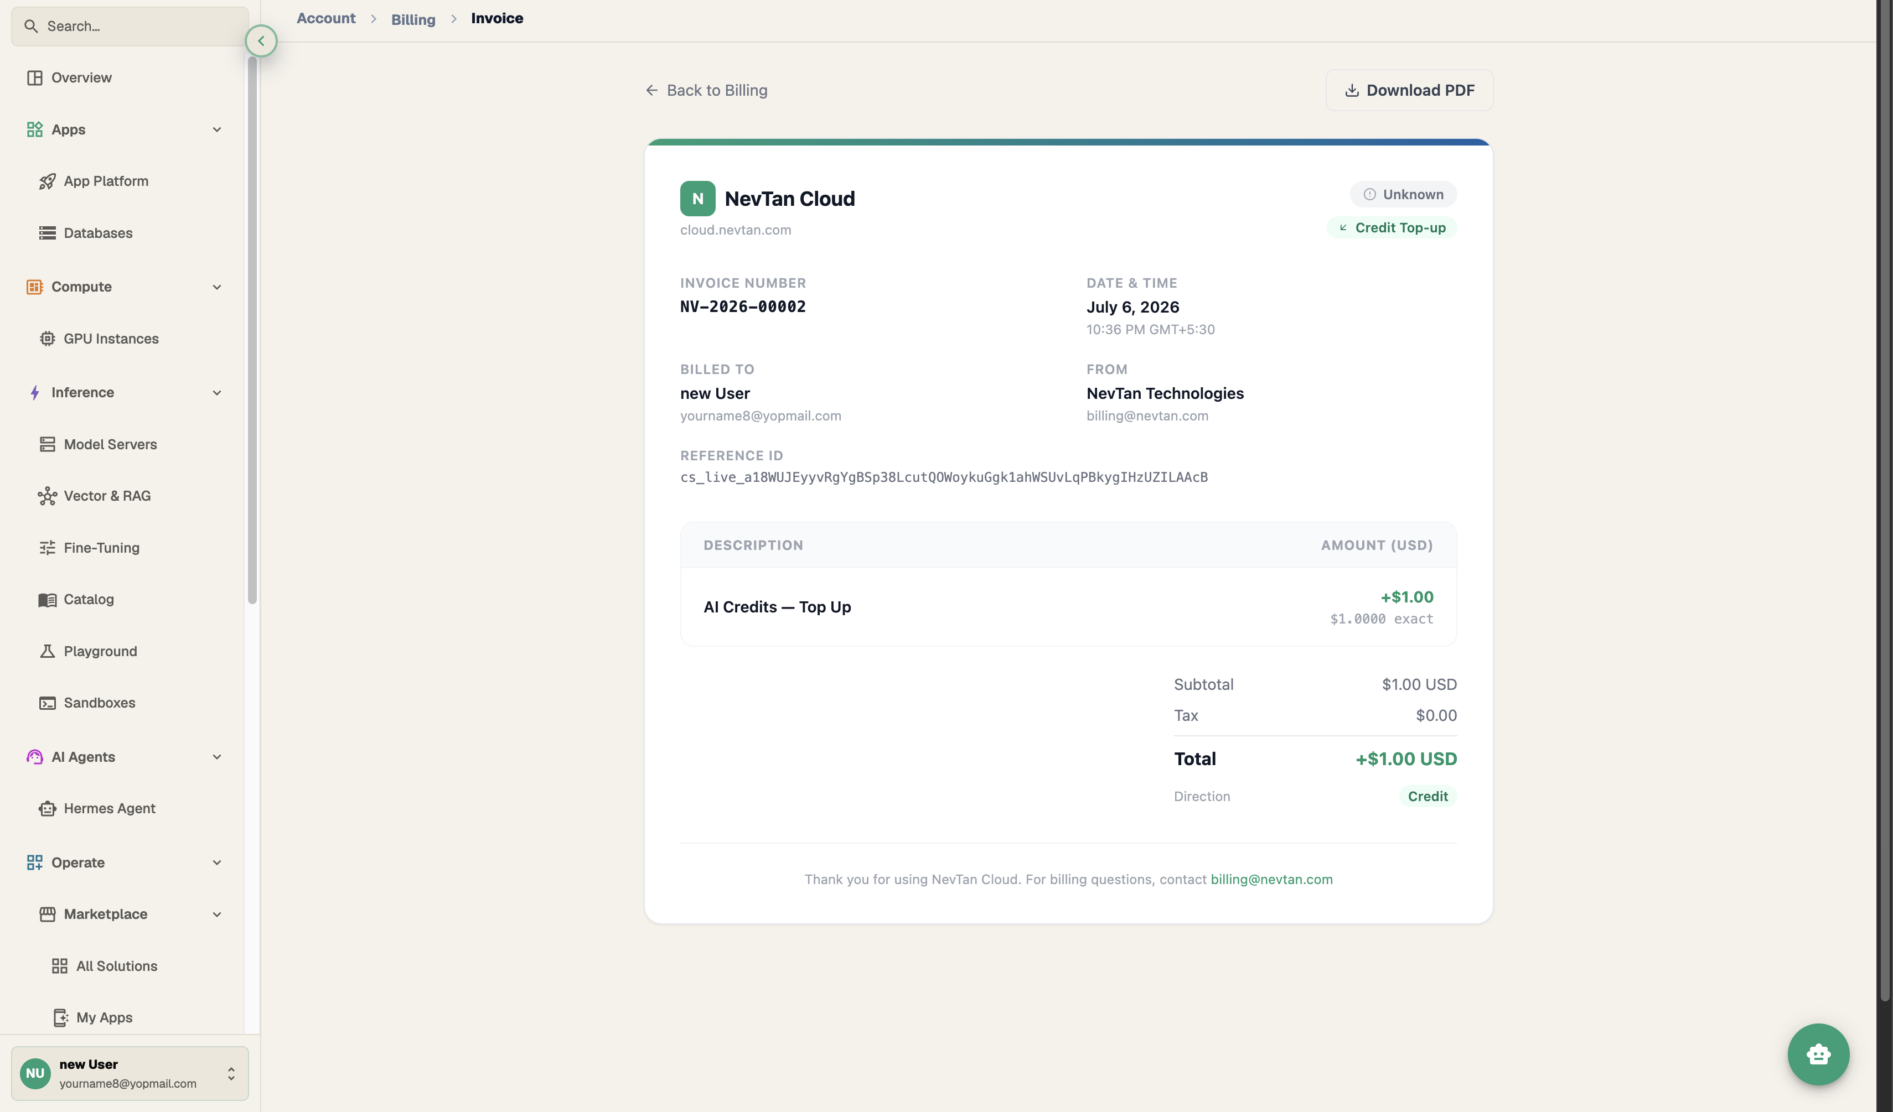The height and width of the screenshot is (1112, 1893).
Task: Download the invoice as PDF
Action: (x=1409, y=90)
